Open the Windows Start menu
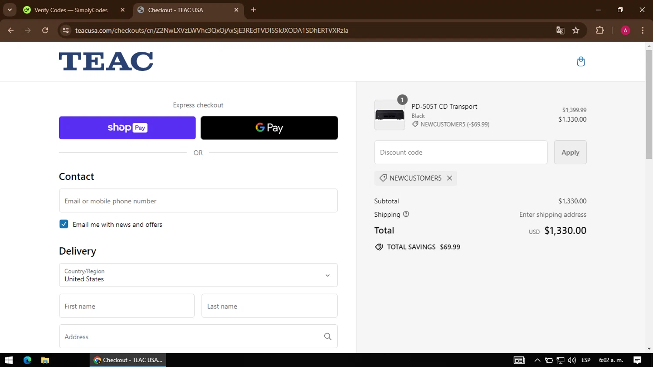Viewport: 653px width, 367px height. pyautogui.click(x=9, y=360)
